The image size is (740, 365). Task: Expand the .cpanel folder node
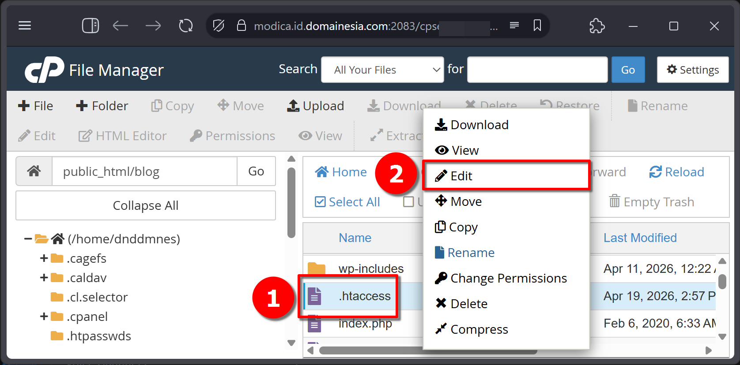coord(44,317)
